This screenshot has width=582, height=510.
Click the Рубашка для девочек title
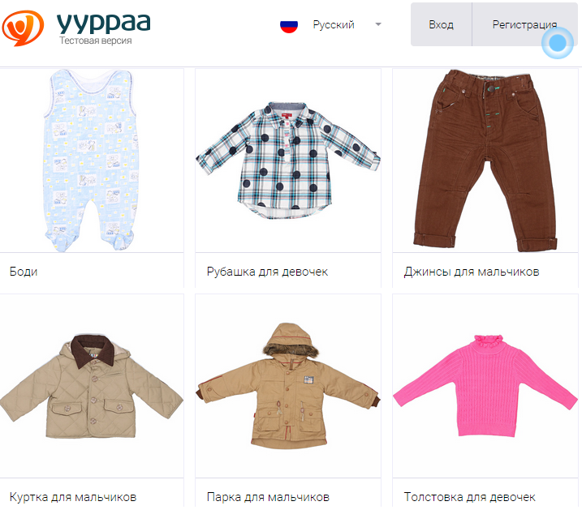[x=267, y=272]
